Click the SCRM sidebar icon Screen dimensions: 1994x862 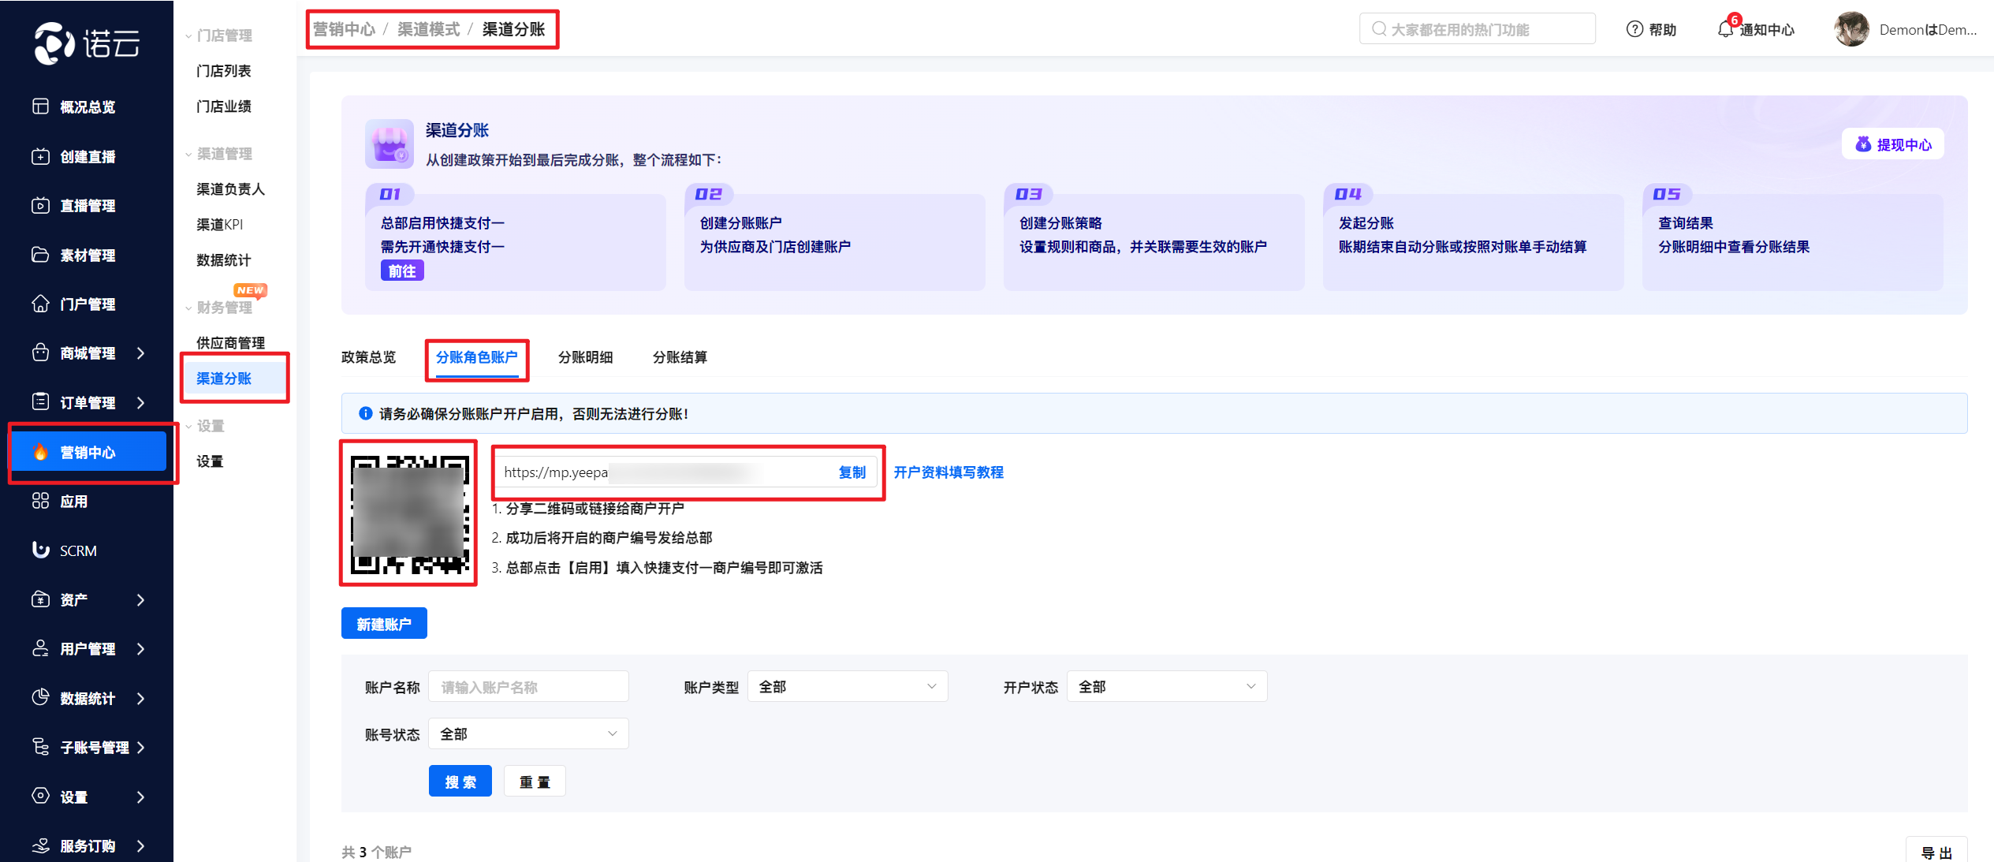pos(40,550)
